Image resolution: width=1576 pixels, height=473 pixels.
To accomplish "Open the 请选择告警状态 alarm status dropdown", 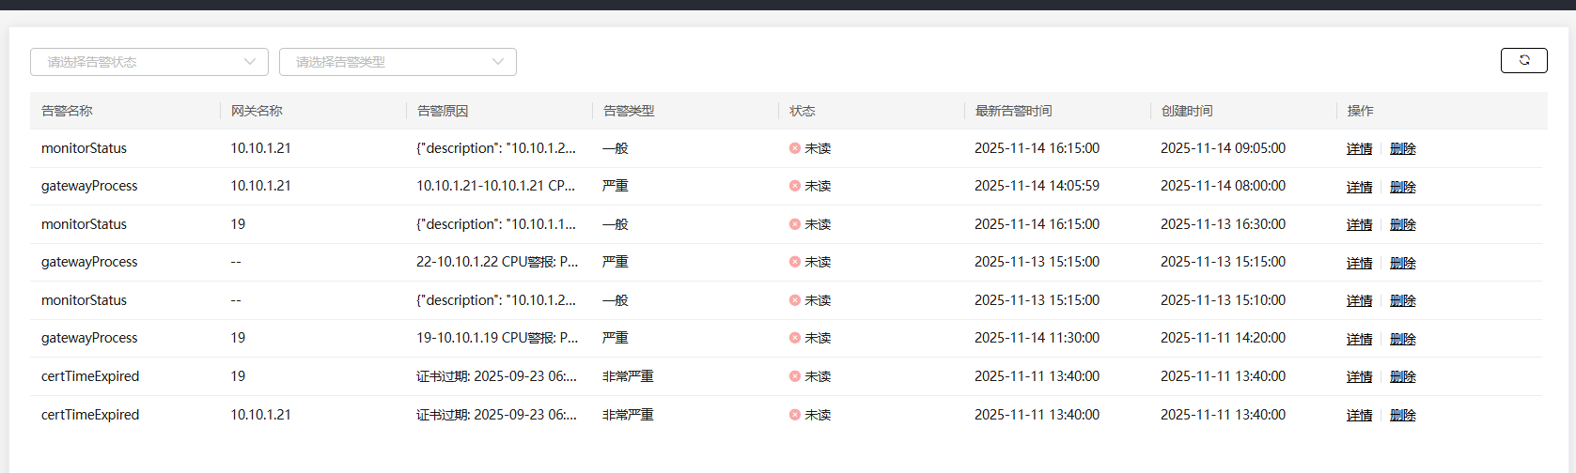I will click(x=149, y=62).
